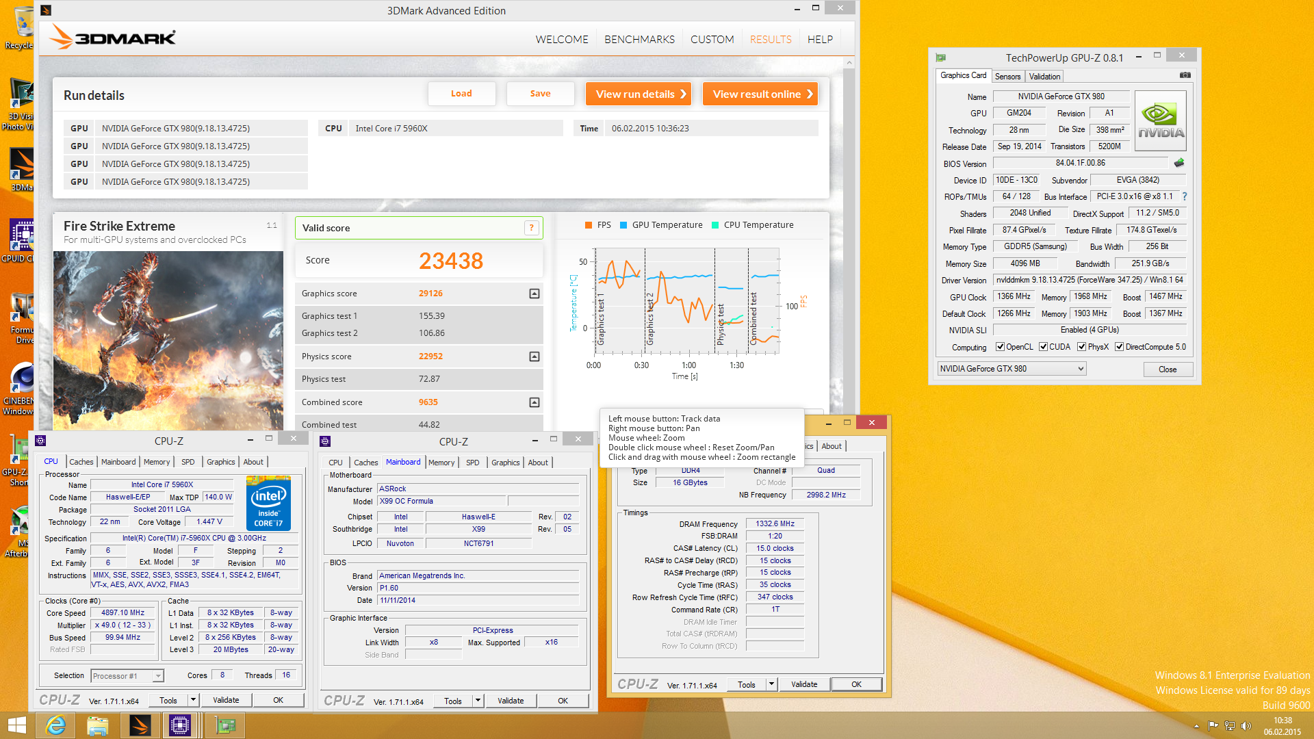
Task: Select the MSI Afterburner desktop icon
Action: point(19,532)
